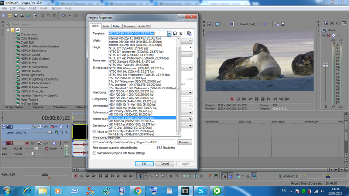Click the Preview on External Monitor icon
The height and width of the screenshot is (196, 349).
pos(217,24)
